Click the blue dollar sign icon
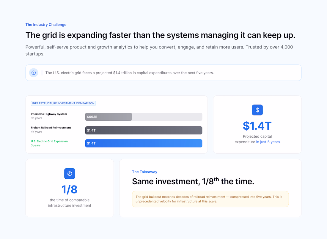Viewport: 327px width, 239px height. point(257,110)
